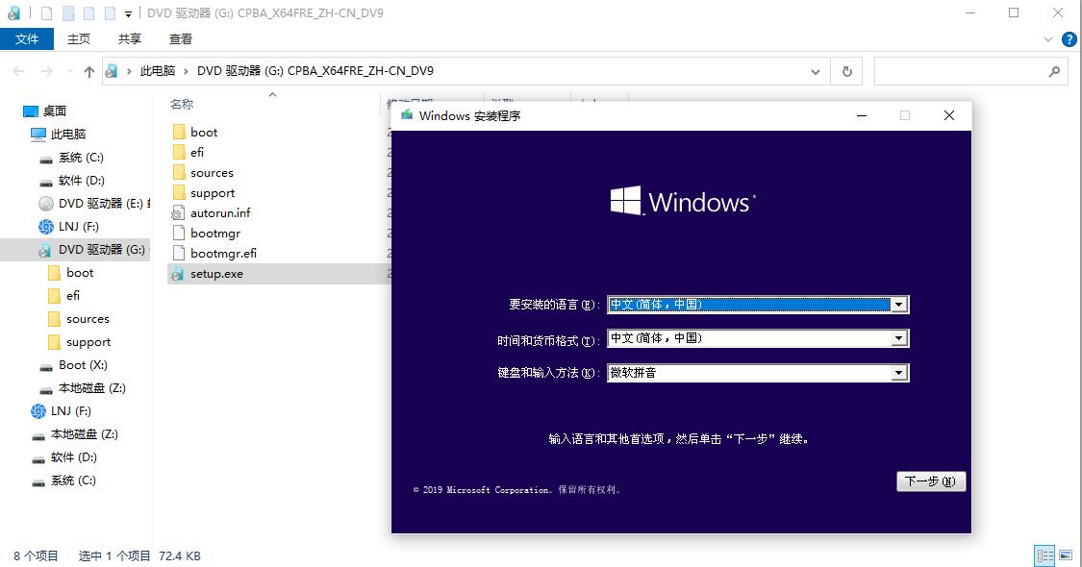Image resolution: width=1082 pixels, height=567 pixels.
Task: Click the Explorer help question-mark icon
Action: point(1069,39)
